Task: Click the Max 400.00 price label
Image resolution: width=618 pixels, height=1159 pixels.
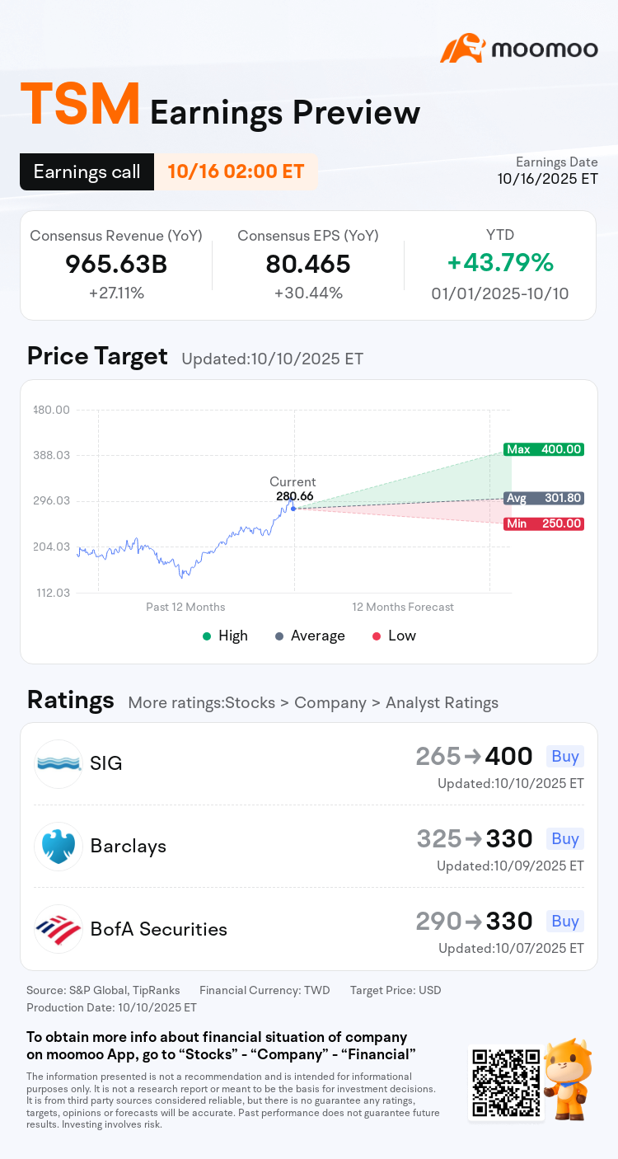Action: (544, 449)
